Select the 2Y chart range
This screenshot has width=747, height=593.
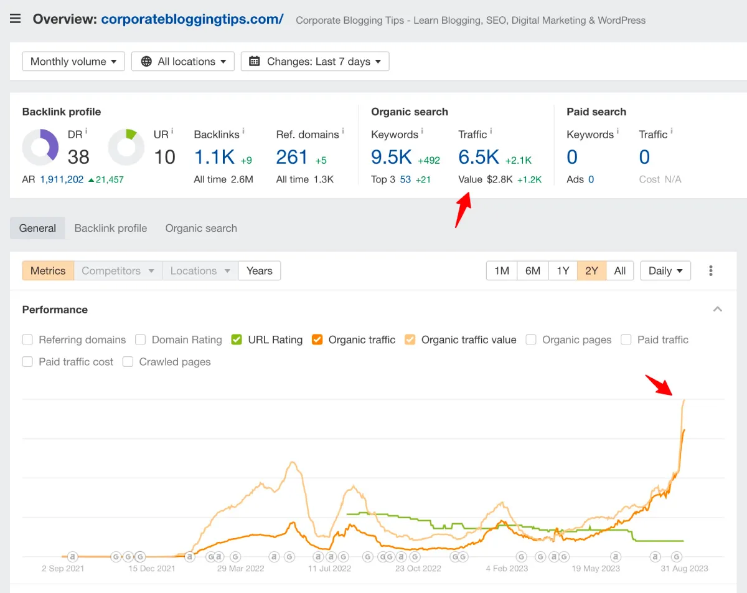591,271
